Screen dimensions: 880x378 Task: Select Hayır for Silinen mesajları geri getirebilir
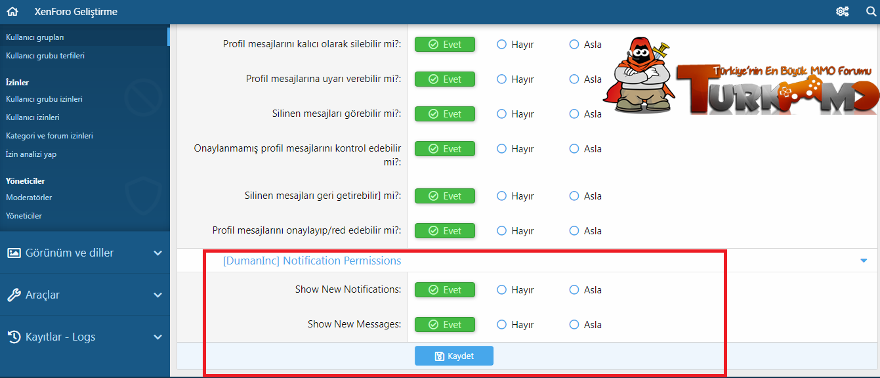pos(515,196)
